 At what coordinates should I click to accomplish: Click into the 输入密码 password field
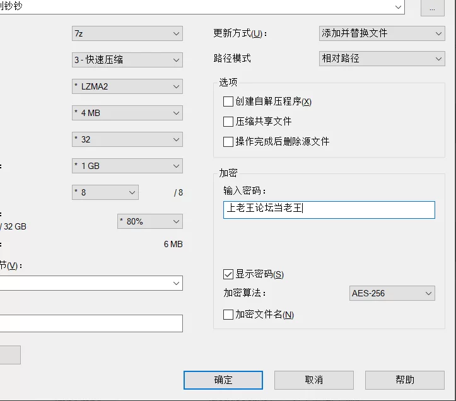(x=329, y=210)
